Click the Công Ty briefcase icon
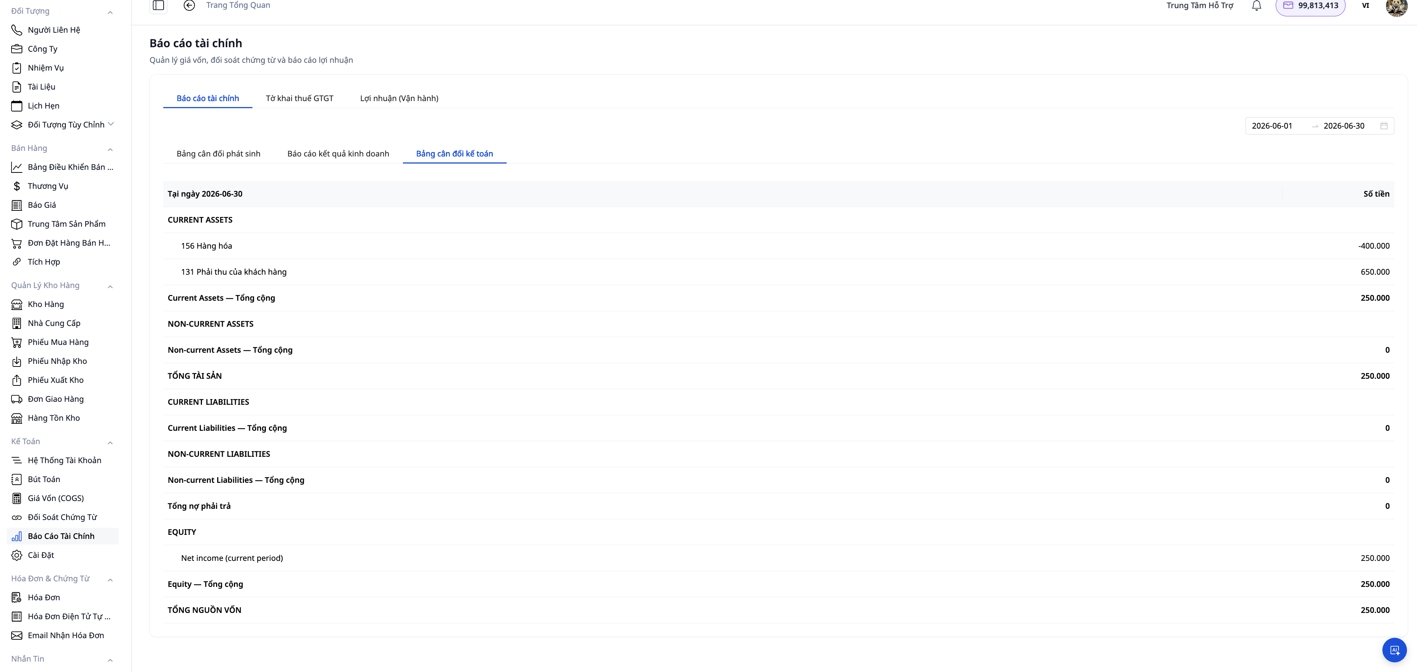1417x672 pixels. (17, 49)
